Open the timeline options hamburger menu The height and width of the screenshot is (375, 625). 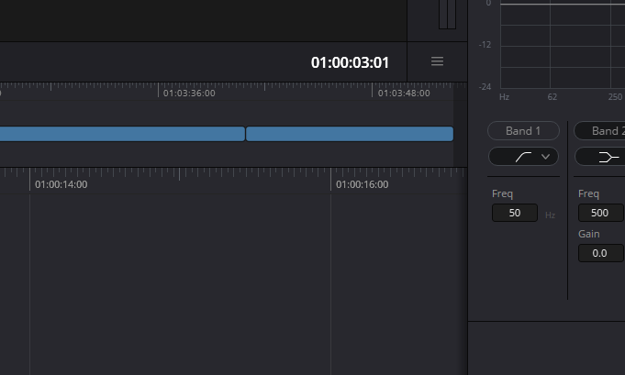pos(437,61)
